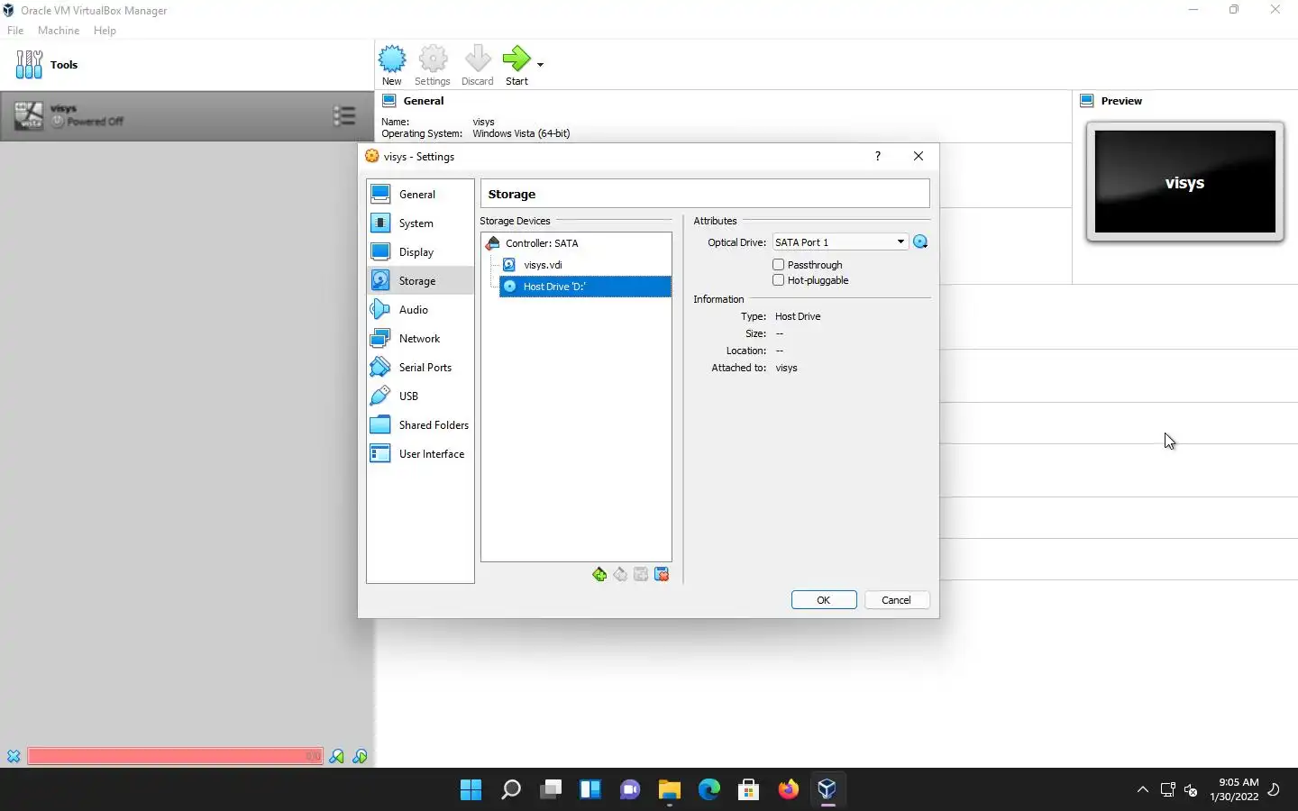The image size is (1298, 811).
Task: Open the Machine menu
Action: 59,31
